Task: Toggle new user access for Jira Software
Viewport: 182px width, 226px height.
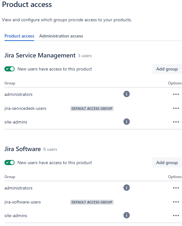Action: 9,163
